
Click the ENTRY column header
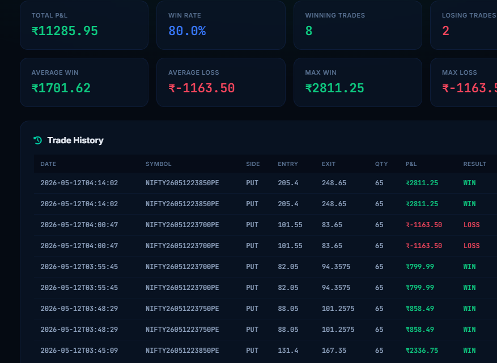288,164
